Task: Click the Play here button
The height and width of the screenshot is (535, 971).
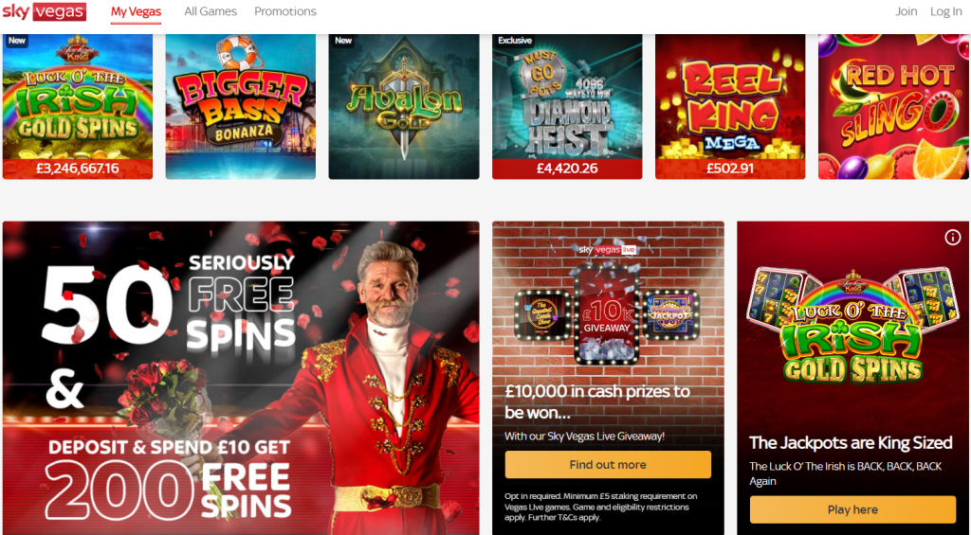Action: [852, 509]
